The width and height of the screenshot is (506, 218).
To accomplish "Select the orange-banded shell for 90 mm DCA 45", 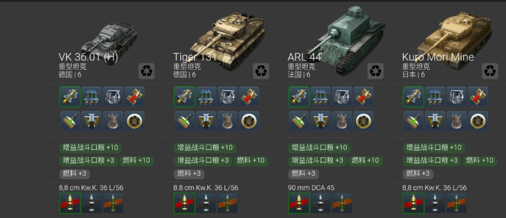I will [342, 203].
